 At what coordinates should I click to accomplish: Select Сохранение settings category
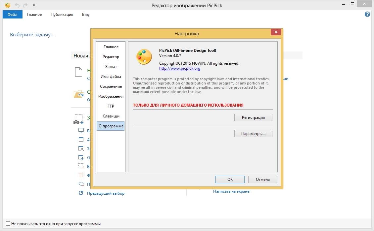tap(111, 86)
